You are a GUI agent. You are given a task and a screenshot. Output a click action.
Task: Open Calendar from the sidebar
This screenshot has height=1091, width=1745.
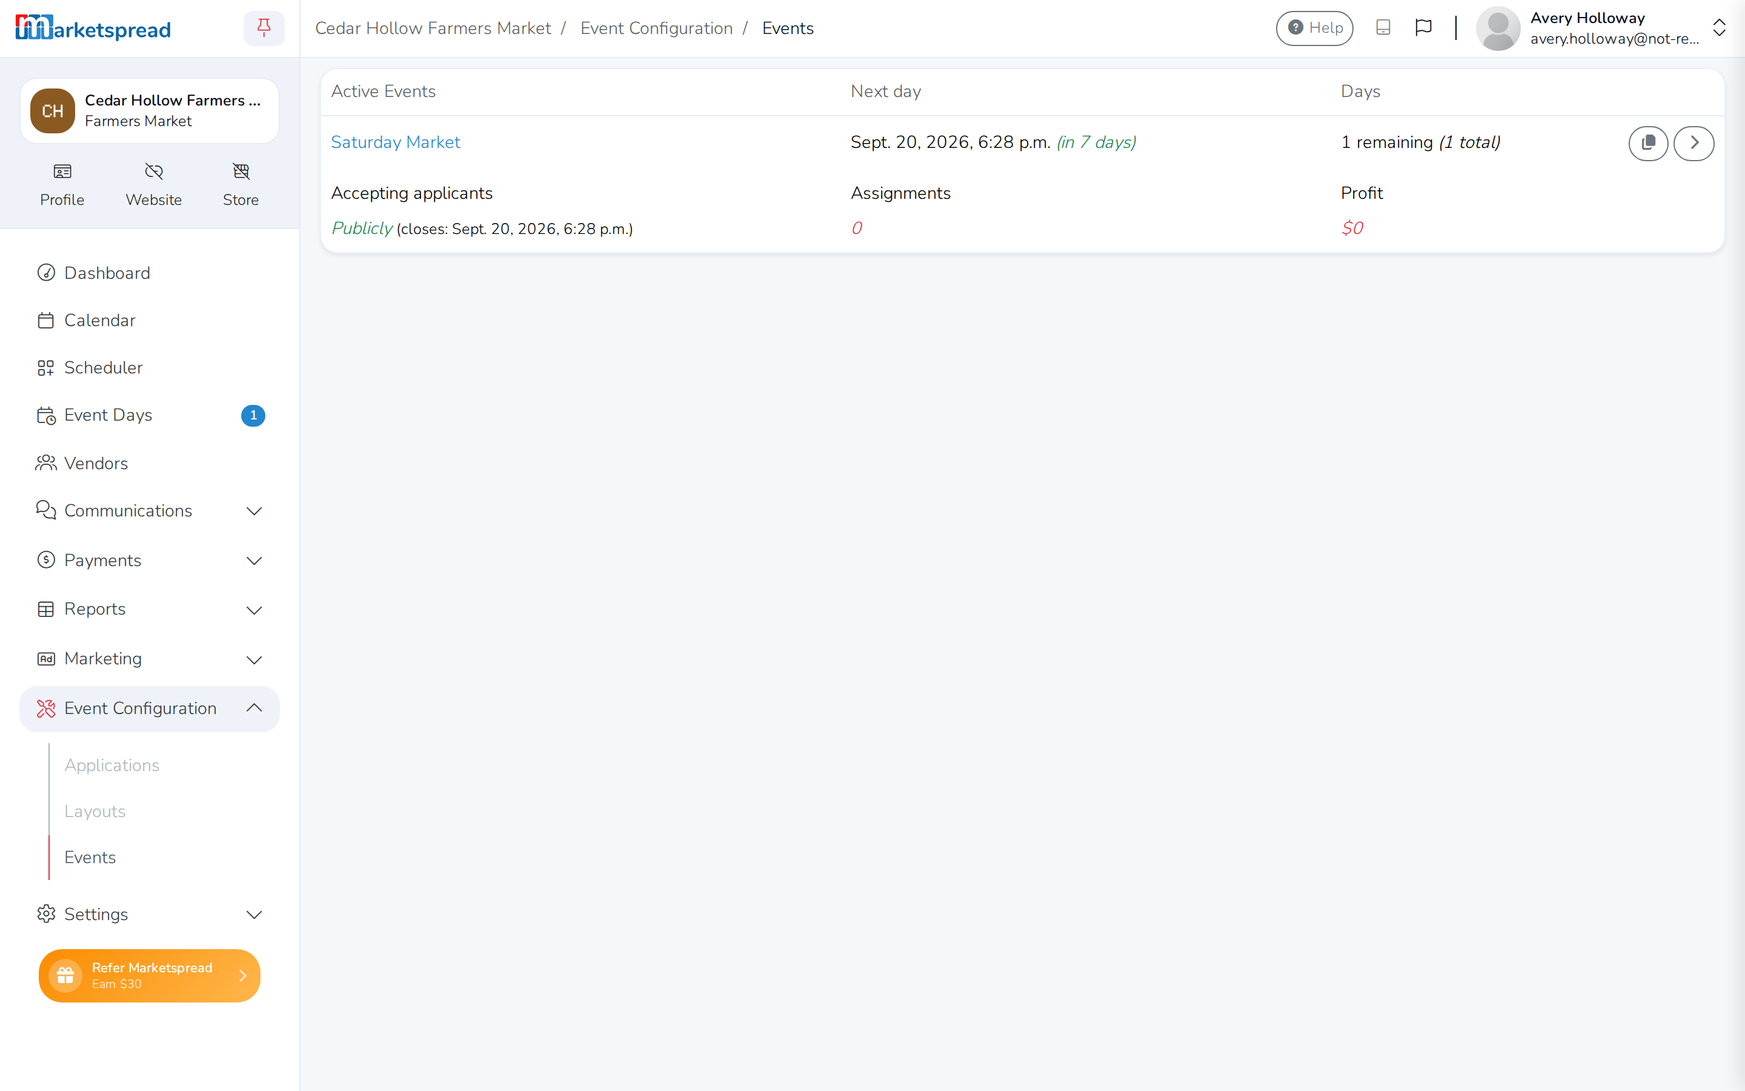point(149,321)
